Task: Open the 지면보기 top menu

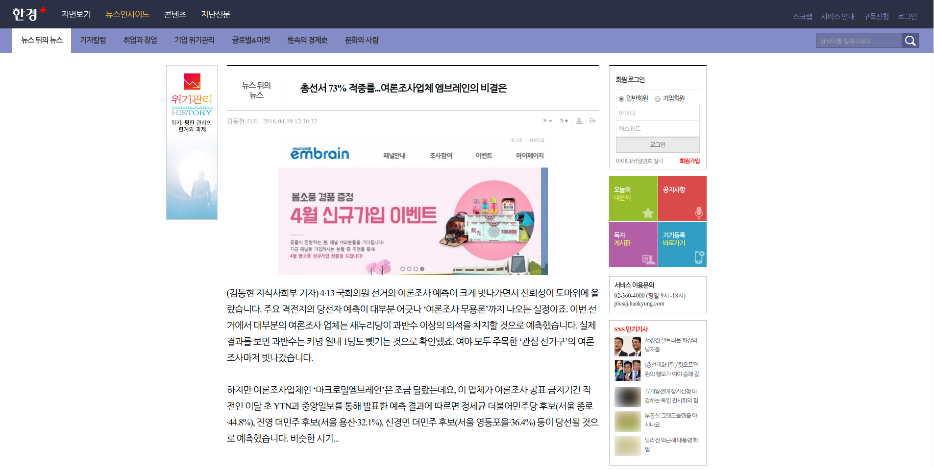Action: pos(76,14)
